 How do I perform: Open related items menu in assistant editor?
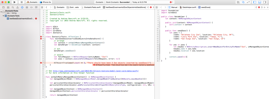click(x=157, y=7)
